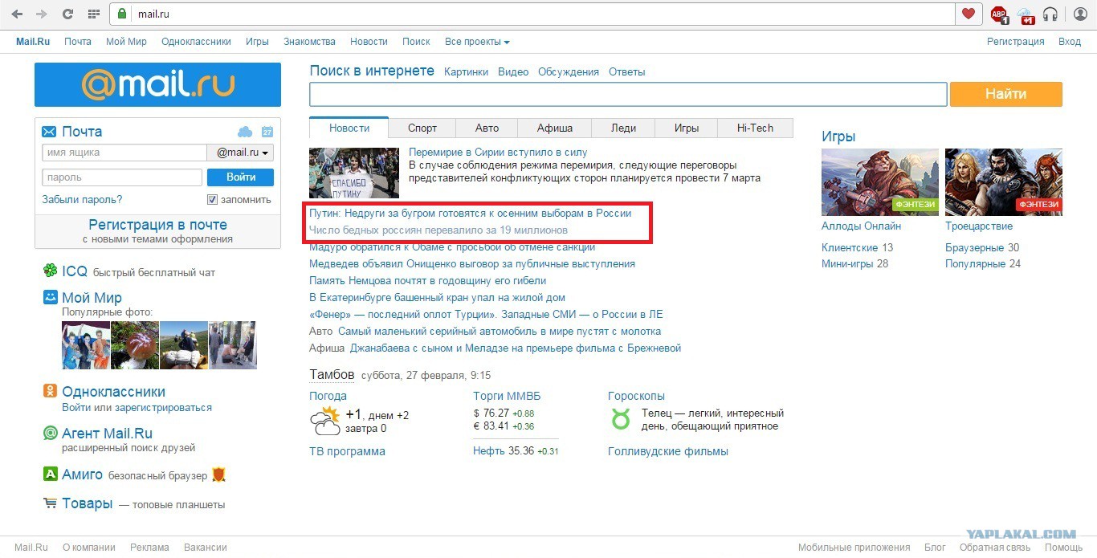1097x558 pixels.
Task: Click the Сирия news photo thumbnail
Action: click(x=354, y=173)
